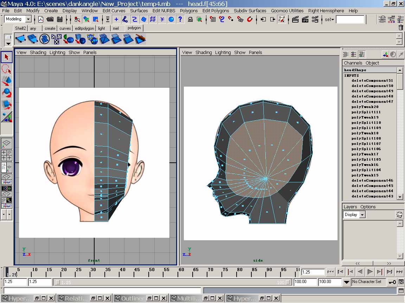This screenshot has height=303, width=405.
Task: Select the arrow selection tool in toolbox
Action: click(x=7, y=57)
